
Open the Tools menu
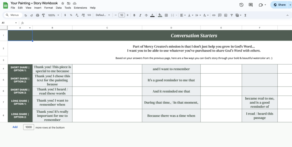tap(68, 8)
